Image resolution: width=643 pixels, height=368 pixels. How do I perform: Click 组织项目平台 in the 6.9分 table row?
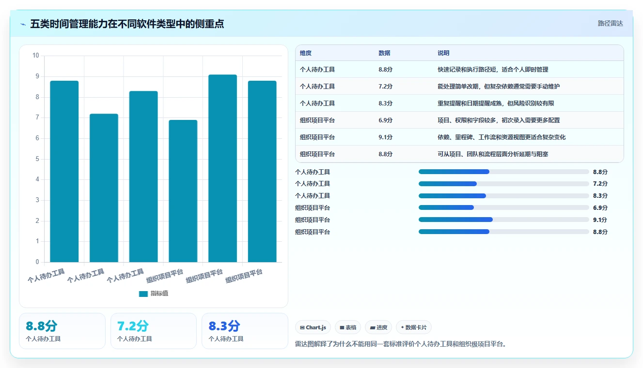pyautogui.click(x=317, y=120)
